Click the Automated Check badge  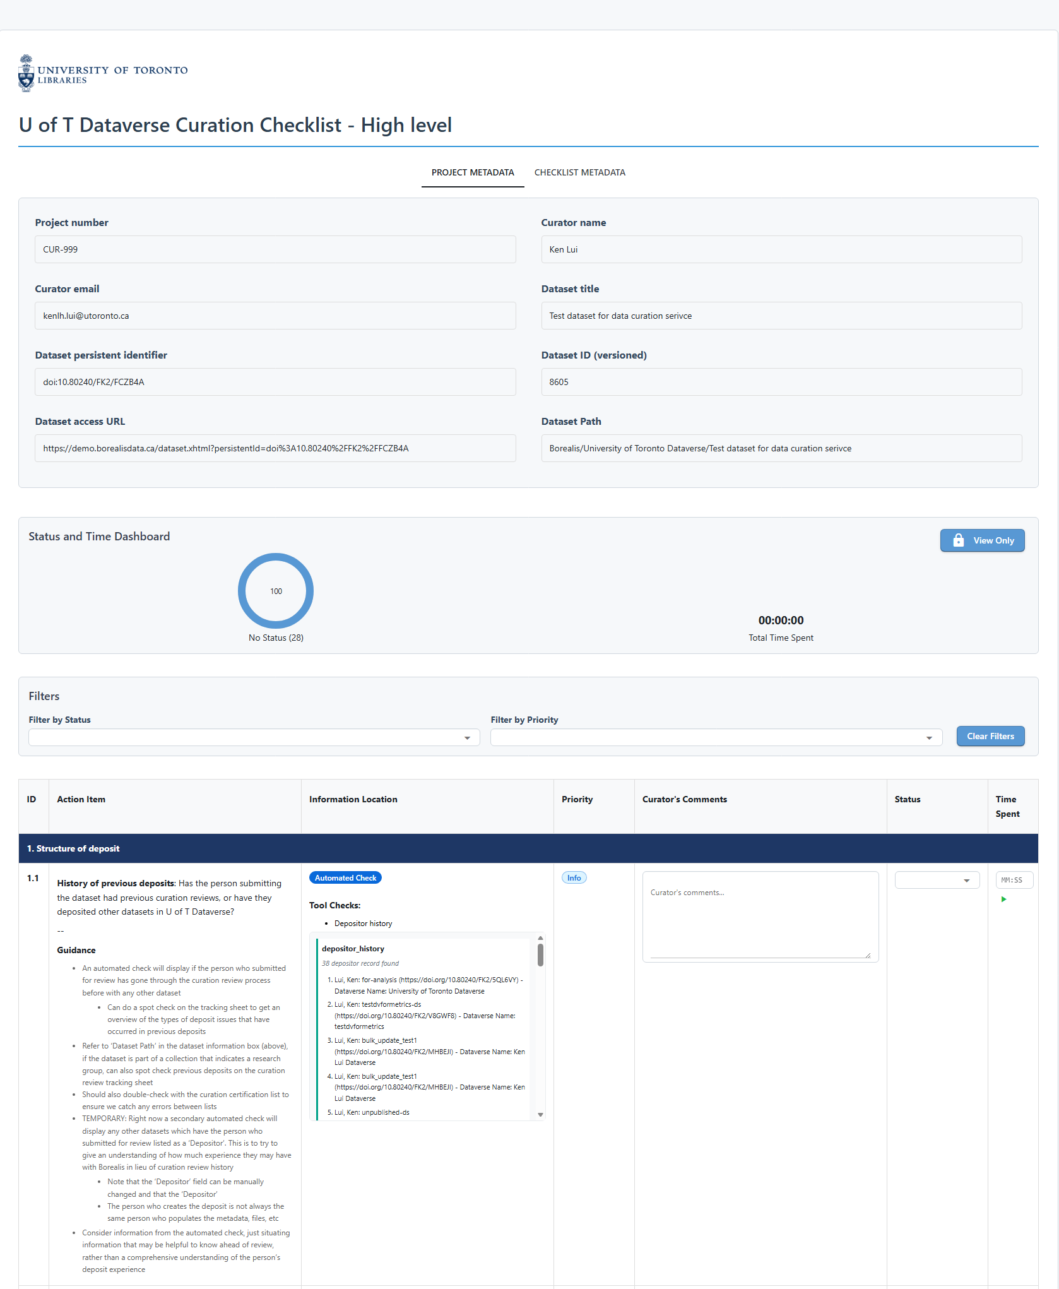tap(345, 878)
